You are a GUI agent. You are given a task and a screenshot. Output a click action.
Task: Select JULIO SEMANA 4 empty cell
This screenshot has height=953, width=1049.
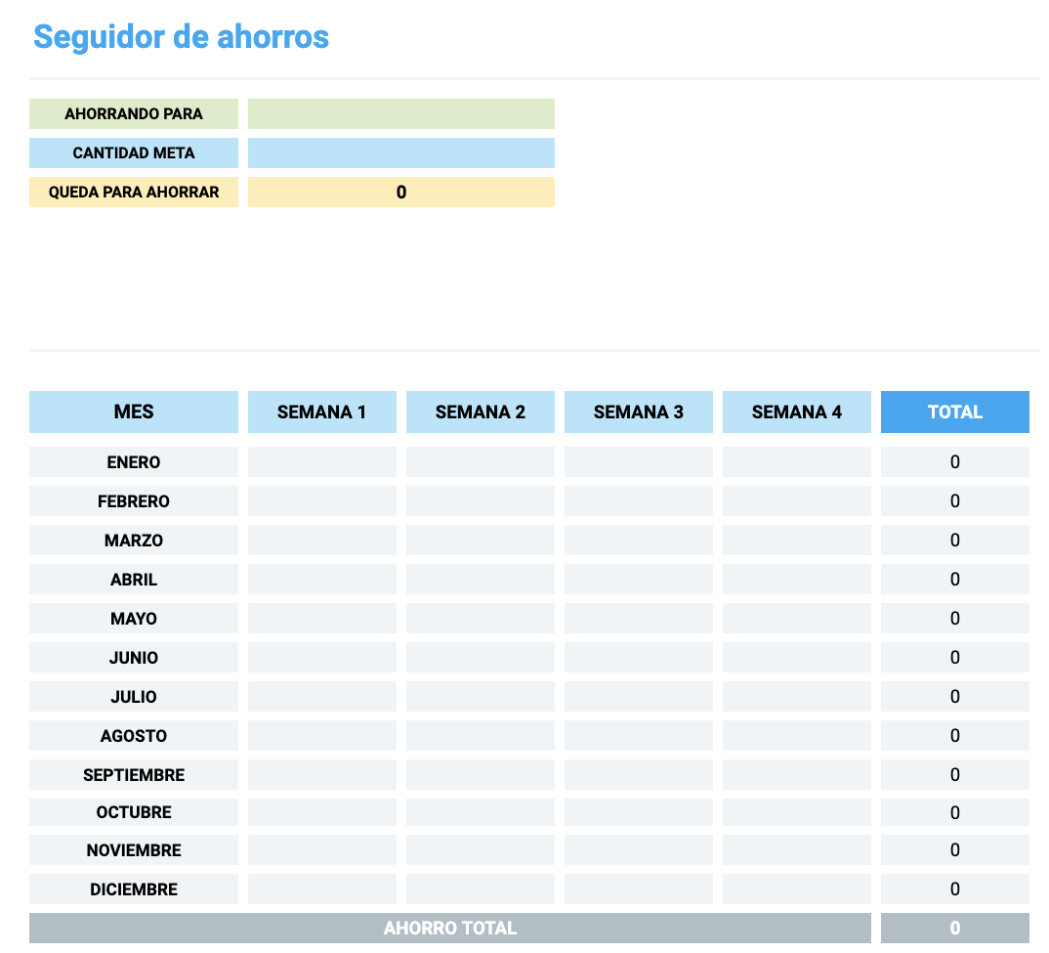797,697
